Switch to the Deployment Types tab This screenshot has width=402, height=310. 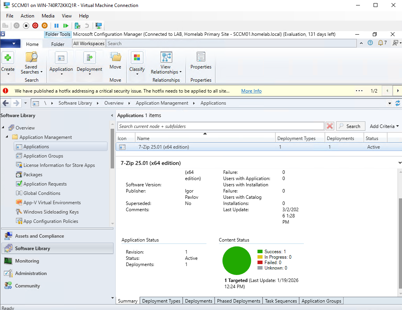click(161, 301)
